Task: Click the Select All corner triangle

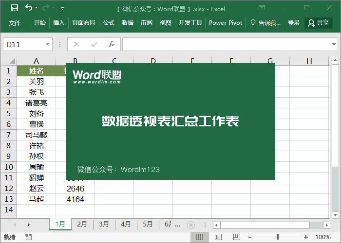Action: (x=12, y=61)
